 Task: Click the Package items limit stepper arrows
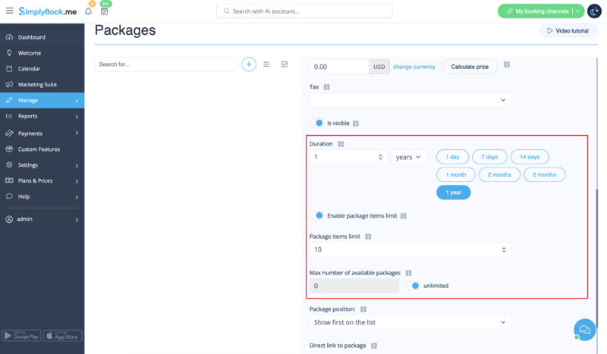(x=504, y=249)
